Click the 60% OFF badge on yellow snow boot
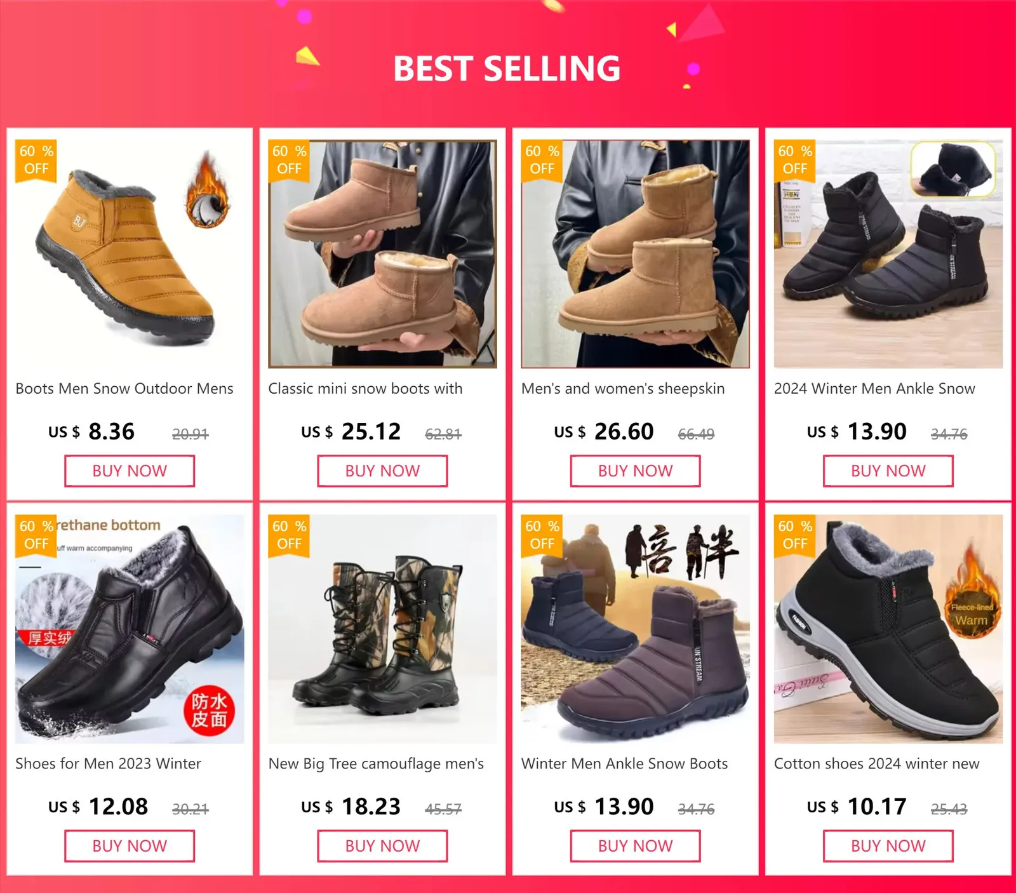 (36, 161)
